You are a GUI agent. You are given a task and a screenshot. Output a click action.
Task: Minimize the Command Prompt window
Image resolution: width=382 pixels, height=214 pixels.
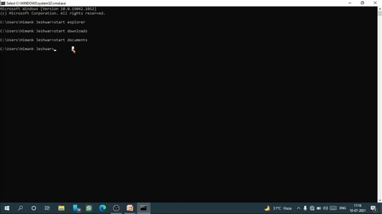350,3
